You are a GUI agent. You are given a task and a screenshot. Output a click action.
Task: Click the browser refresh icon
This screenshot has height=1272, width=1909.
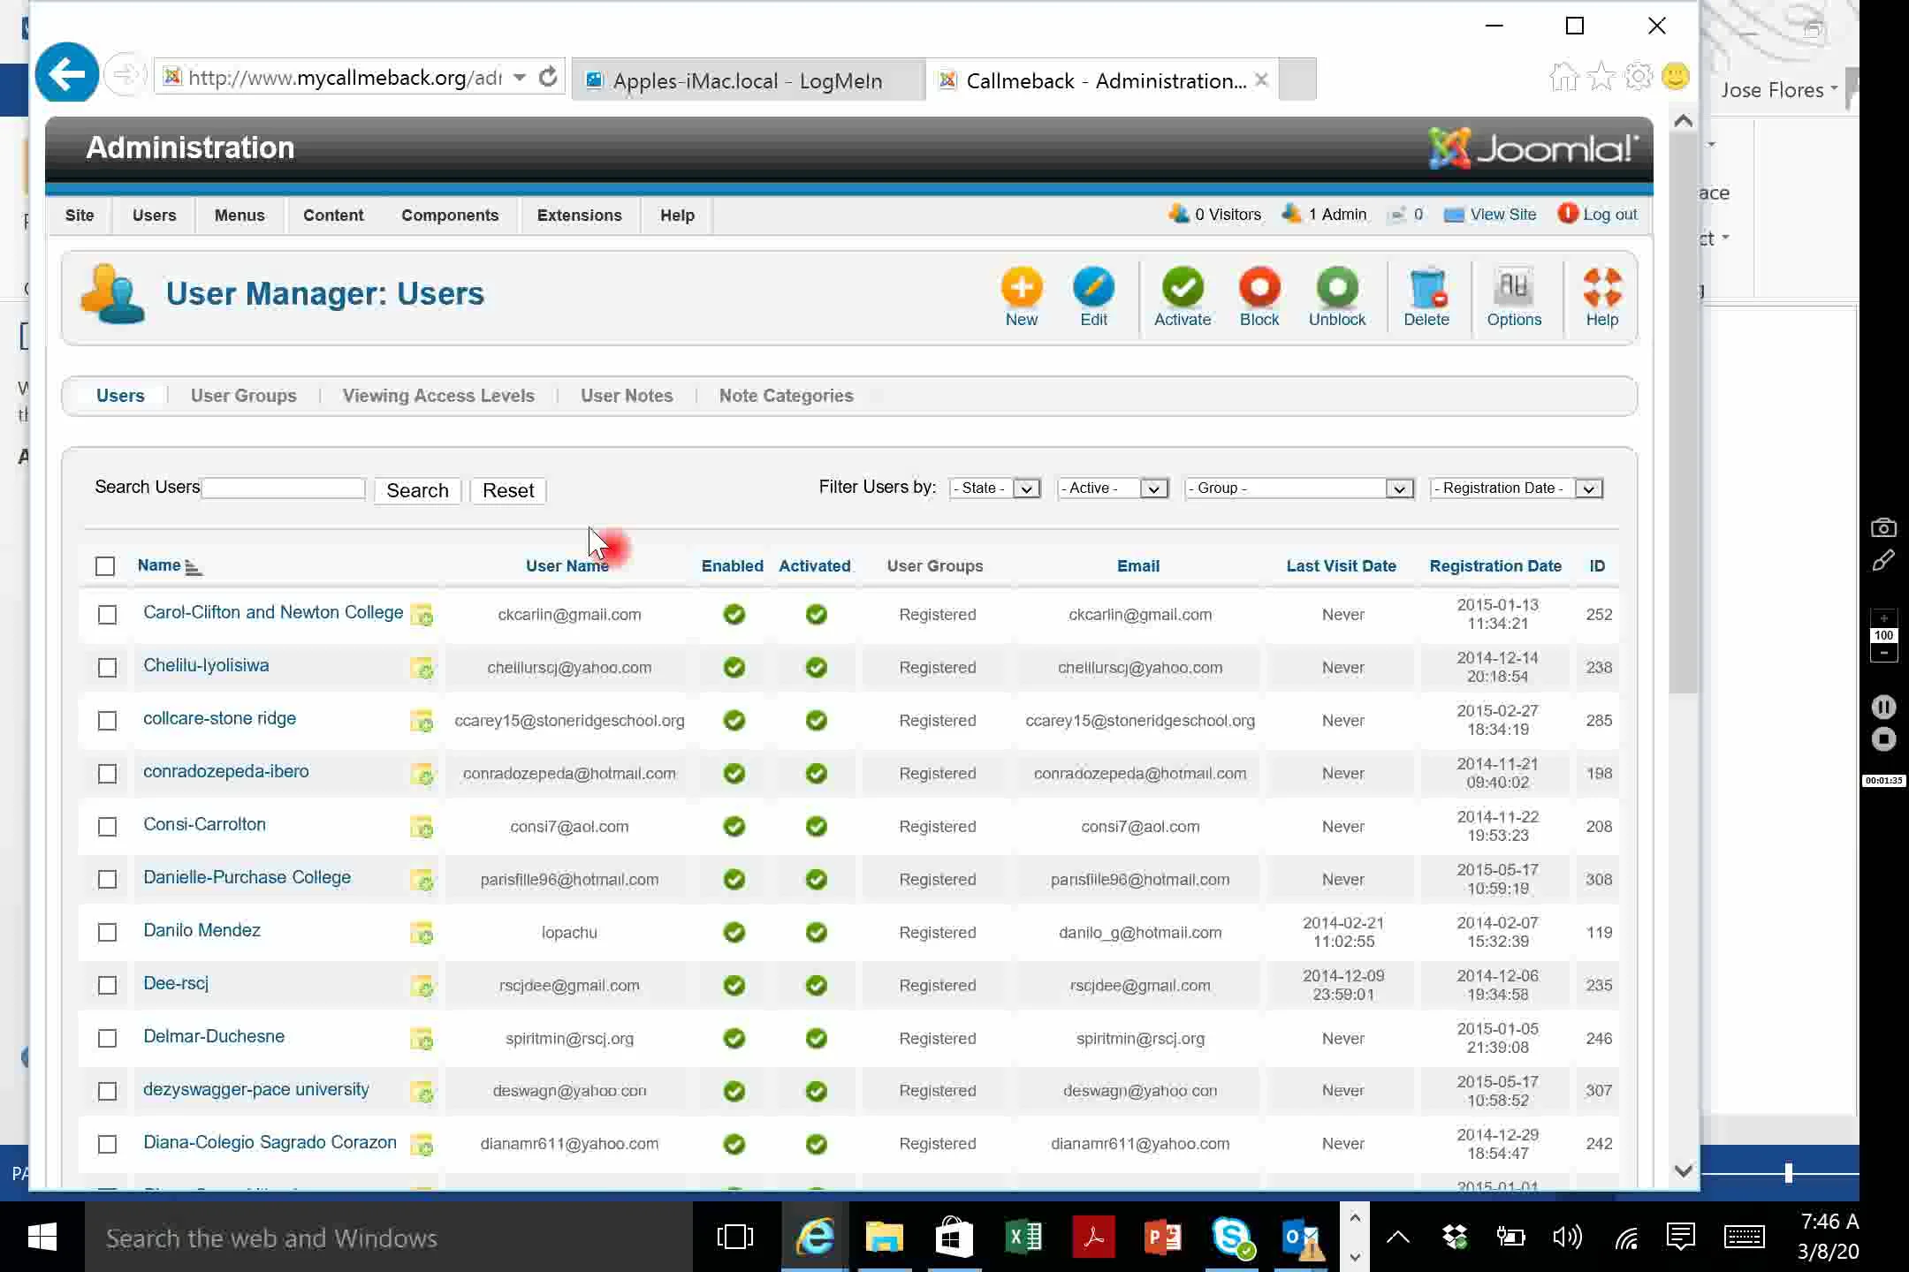[x=548, y=77]
